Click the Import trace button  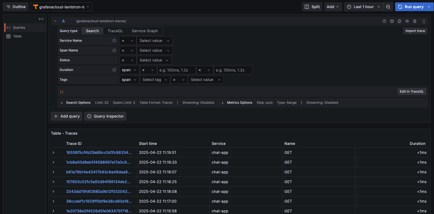(415, 31)
